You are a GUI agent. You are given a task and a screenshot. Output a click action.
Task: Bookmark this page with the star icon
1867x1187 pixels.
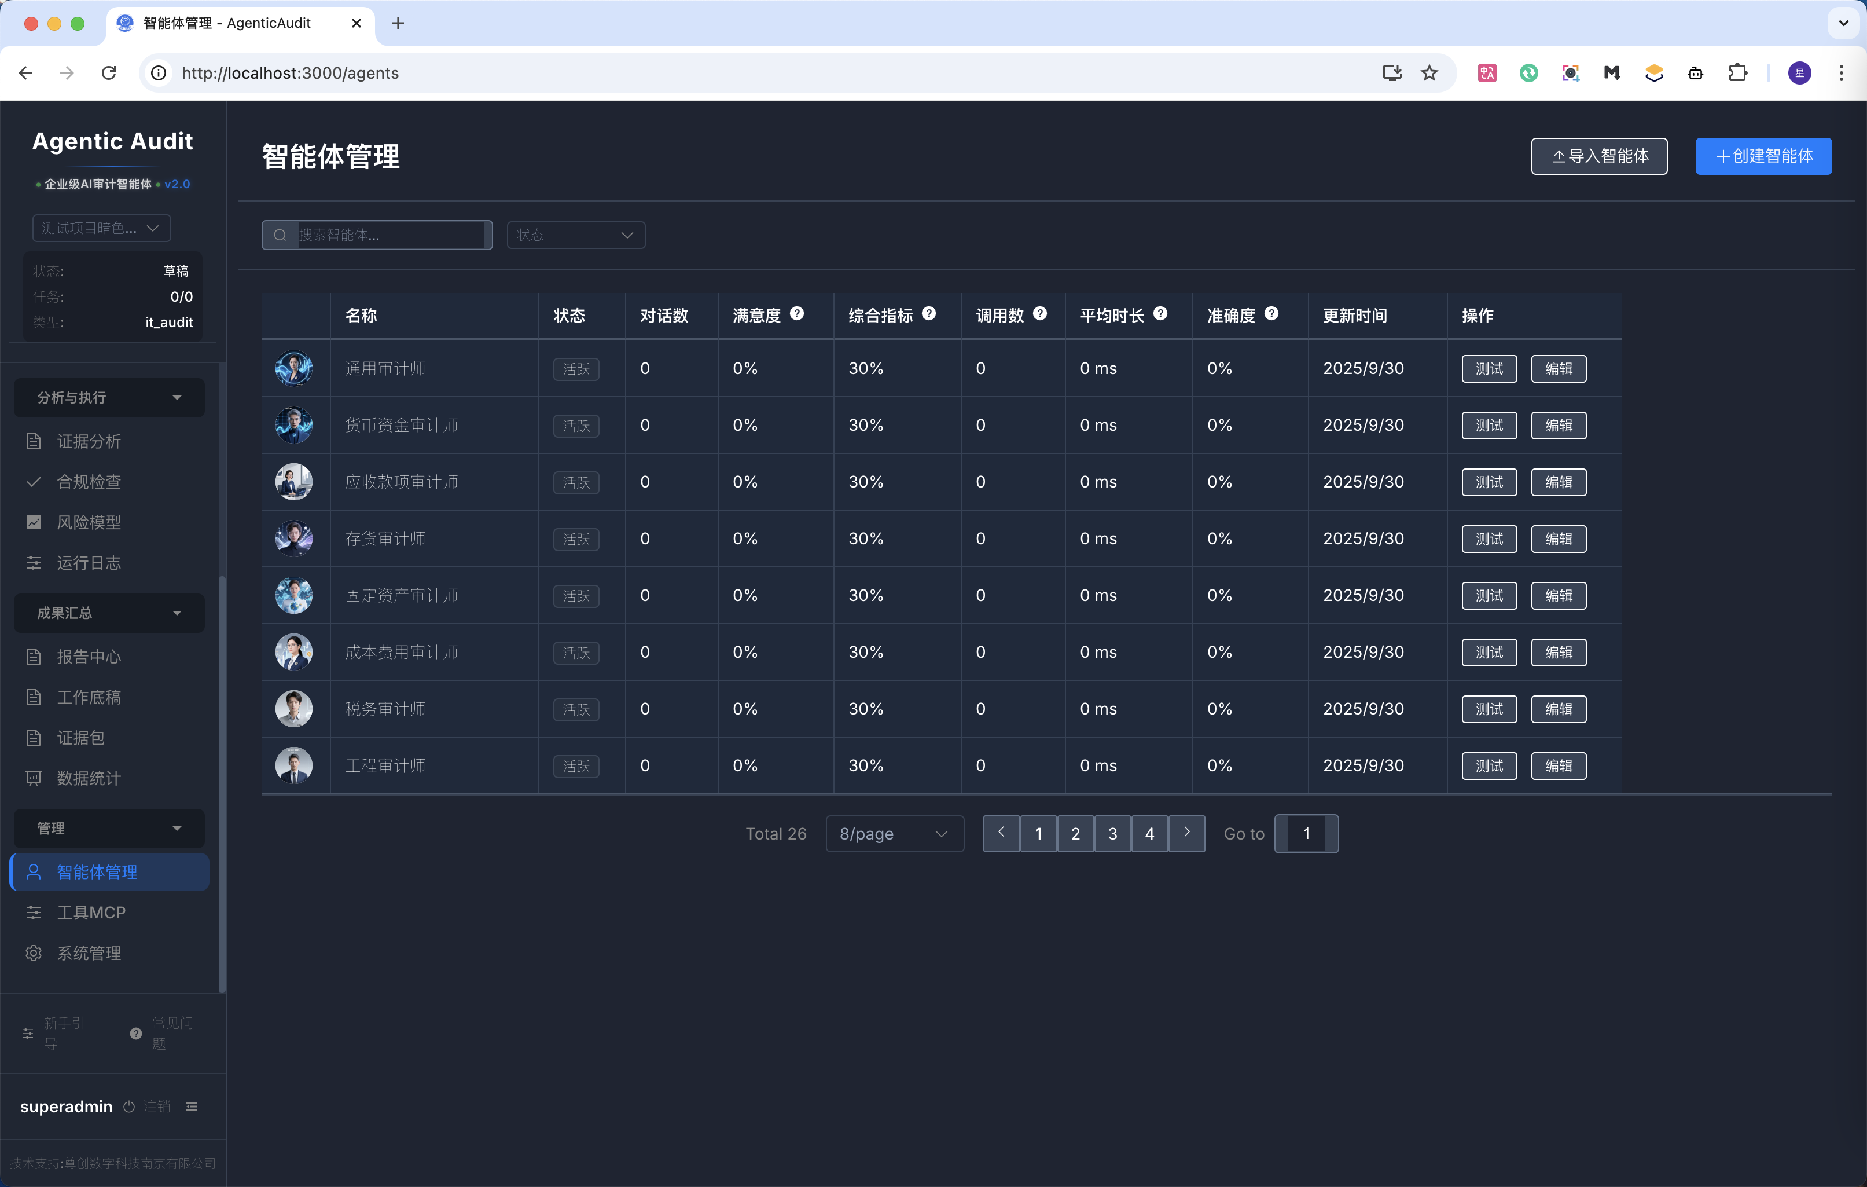pos(1429,73)
